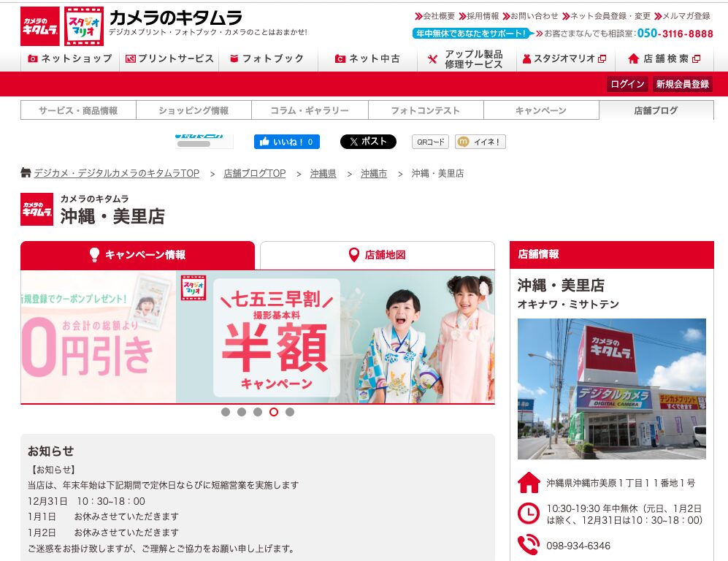Click the book icon in フォトブック
The height and width of the screenshot is (561, 728).
coord(234,58)
